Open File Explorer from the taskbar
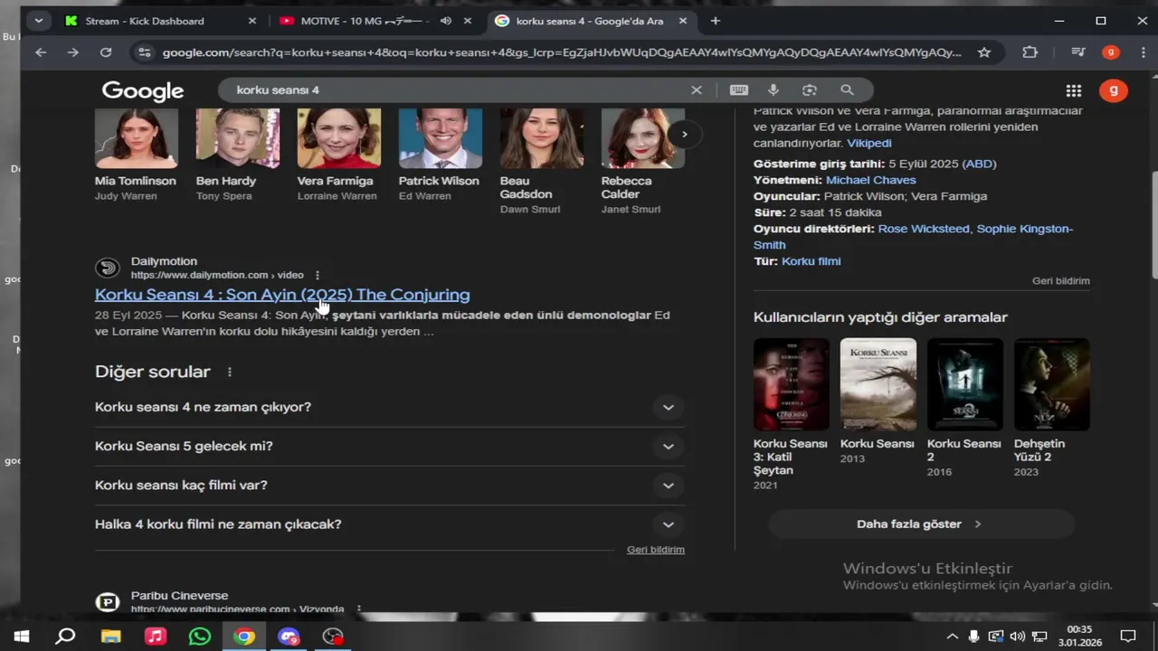 coord(110,637)
